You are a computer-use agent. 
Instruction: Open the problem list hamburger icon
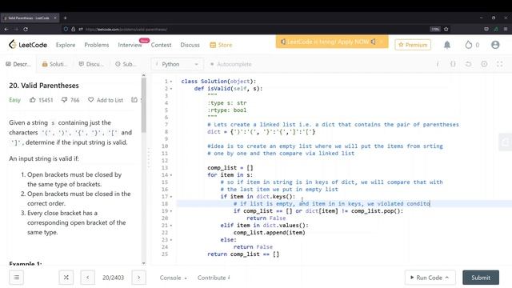[16, 278]
